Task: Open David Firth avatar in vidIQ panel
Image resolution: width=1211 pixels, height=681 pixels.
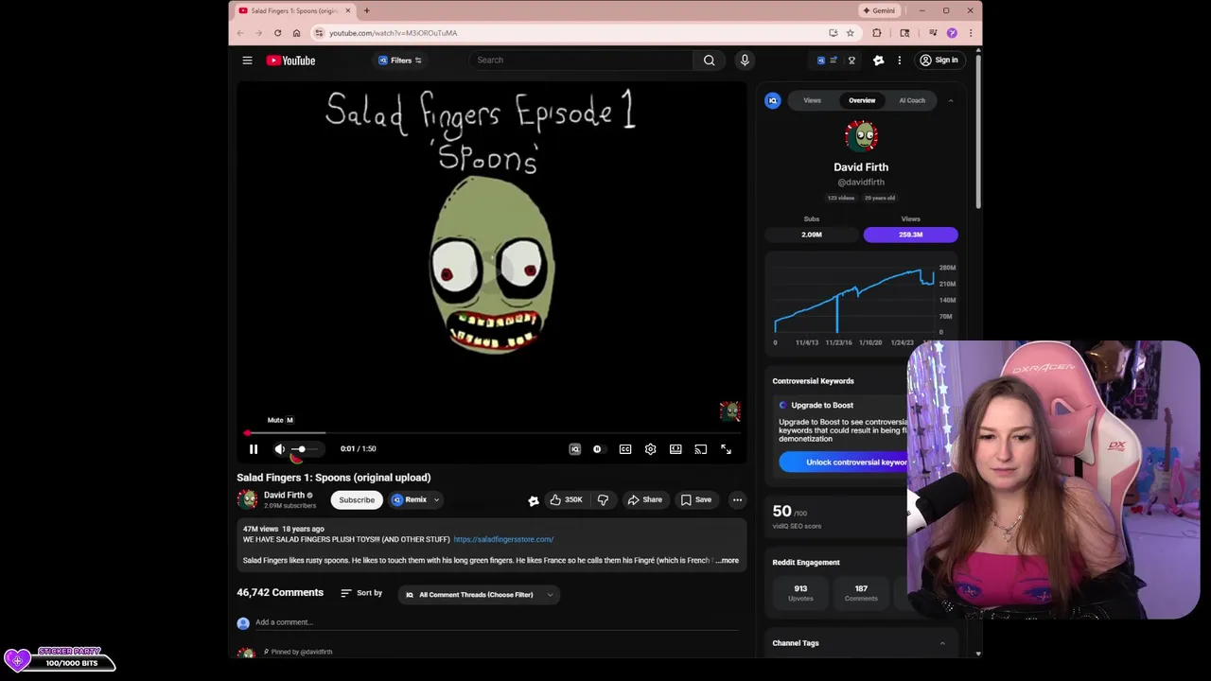Action: click(x=861, y=136)
